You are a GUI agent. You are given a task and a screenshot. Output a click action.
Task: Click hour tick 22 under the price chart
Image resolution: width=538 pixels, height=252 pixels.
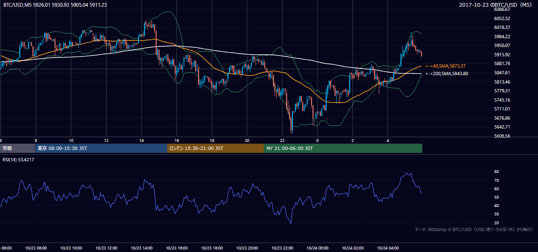pos(282,140)
